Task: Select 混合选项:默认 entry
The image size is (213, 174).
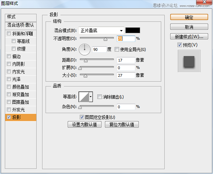Action: [x=21, y=25]
